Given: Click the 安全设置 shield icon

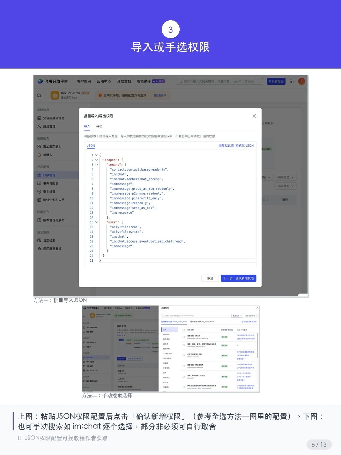Looking at the screenshot, I should click(39, 191).
